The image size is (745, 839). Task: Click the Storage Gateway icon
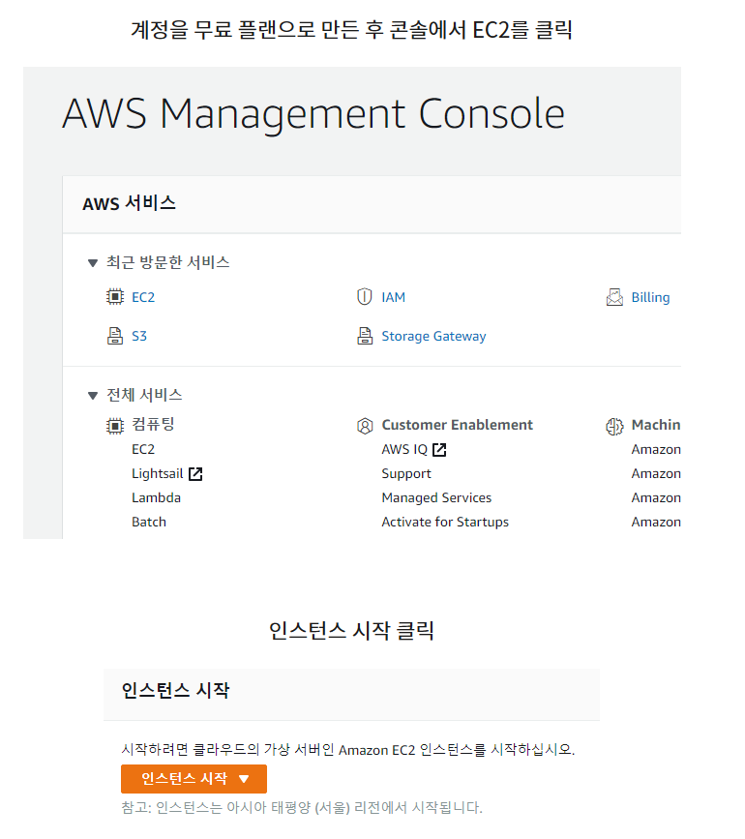click(x=364, y=335)
